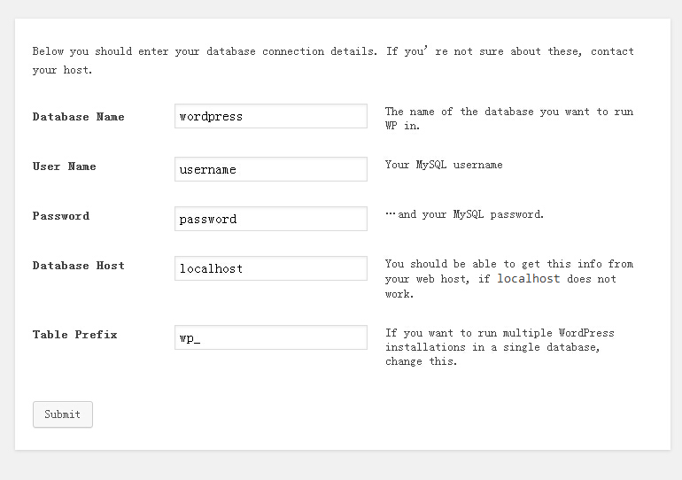Click the "Database Name" field label

pos(79,117)
